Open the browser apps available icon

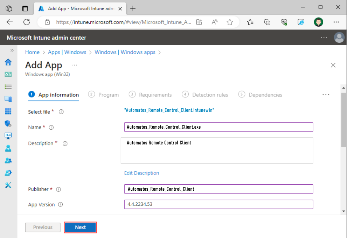point(199,22)
